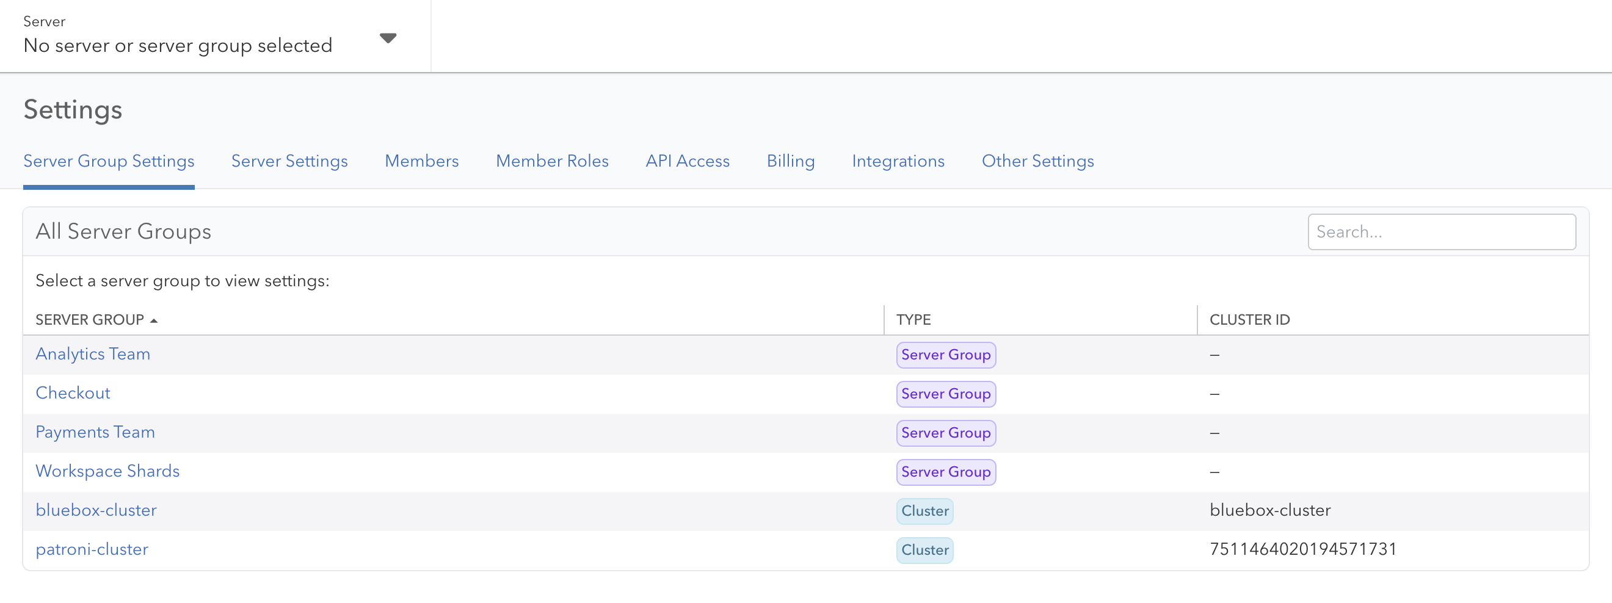Click the Server Group badge for Workspace Shards
The height and width of the screenshot is (603, 1612).
[x=946, y=472]
